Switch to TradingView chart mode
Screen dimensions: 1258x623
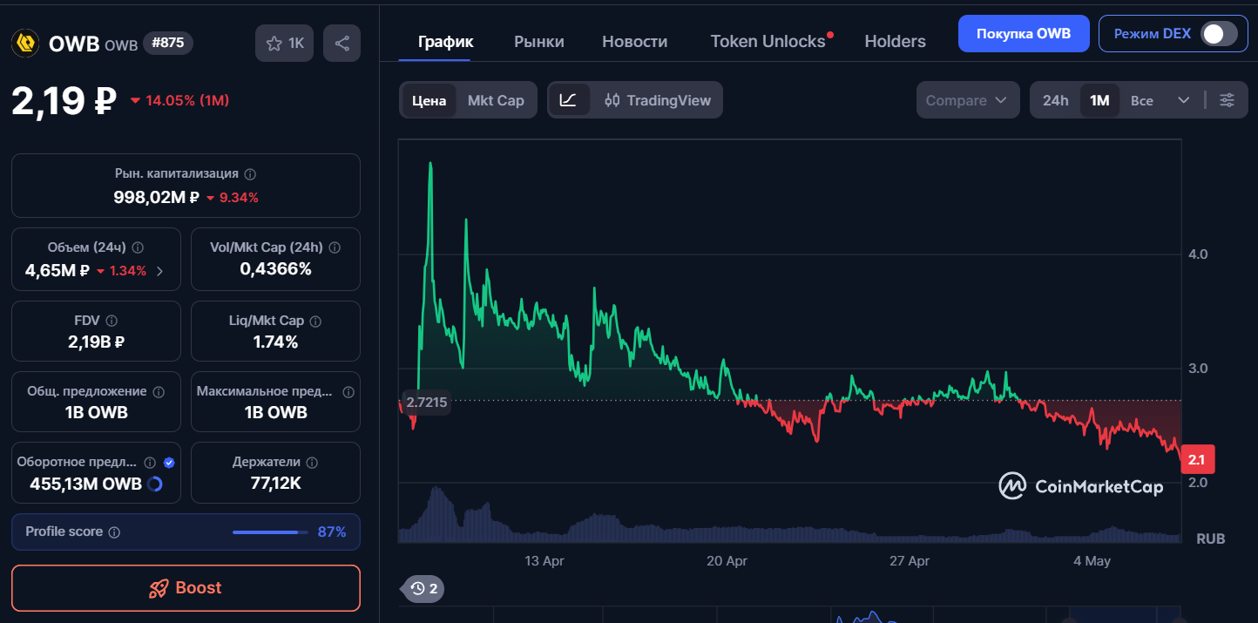(658, 100)
